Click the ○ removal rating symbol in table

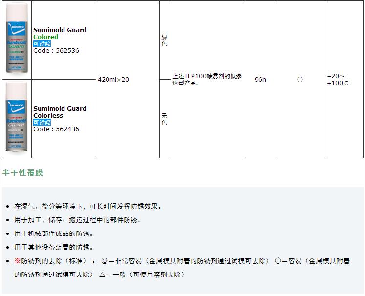pyautogui.click(x=300, y=79)
